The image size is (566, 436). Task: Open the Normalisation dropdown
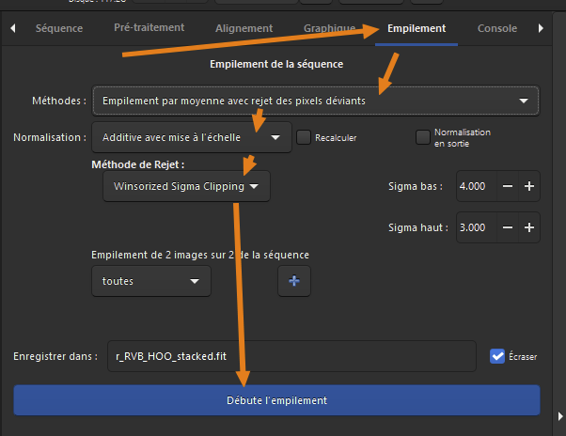(192, 137)
